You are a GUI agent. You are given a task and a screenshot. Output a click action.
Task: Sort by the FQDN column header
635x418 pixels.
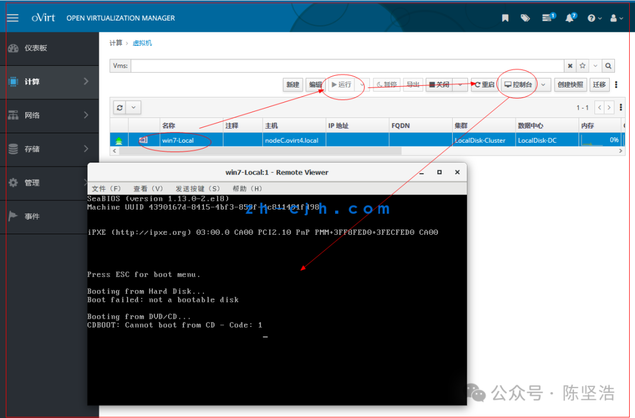click(x=420, y=126)
